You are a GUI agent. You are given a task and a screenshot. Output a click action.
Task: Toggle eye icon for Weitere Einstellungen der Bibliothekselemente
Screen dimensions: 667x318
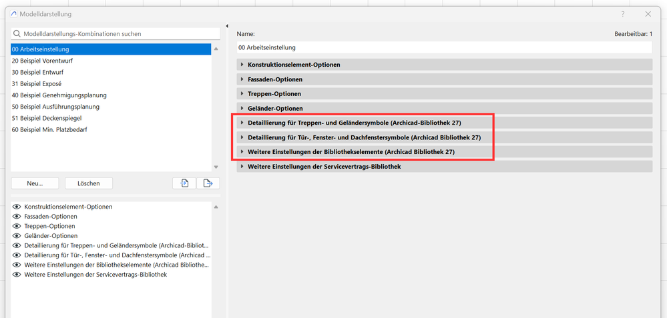[17, 265]
